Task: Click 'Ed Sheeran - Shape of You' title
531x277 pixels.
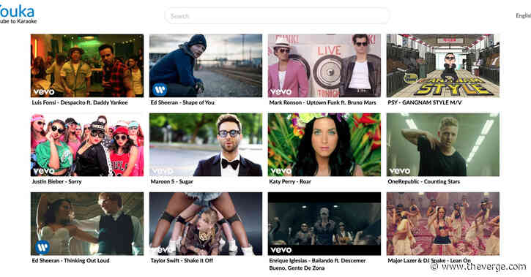Action: (x=182, y=102)
